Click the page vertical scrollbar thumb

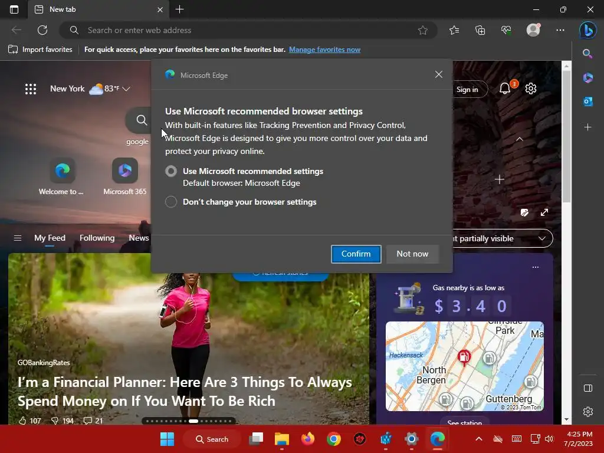[566, 136]
